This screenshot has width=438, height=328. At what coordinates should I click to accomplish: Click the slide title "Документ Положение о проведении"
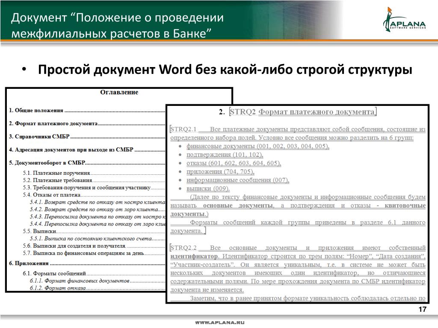coord(117,18)
